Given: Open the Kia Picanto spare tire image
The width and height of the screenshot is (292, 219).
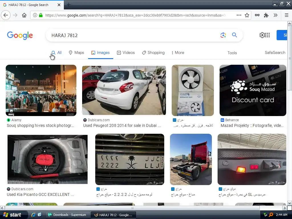Looking at the screenshot, I should [x=48, y=159].
